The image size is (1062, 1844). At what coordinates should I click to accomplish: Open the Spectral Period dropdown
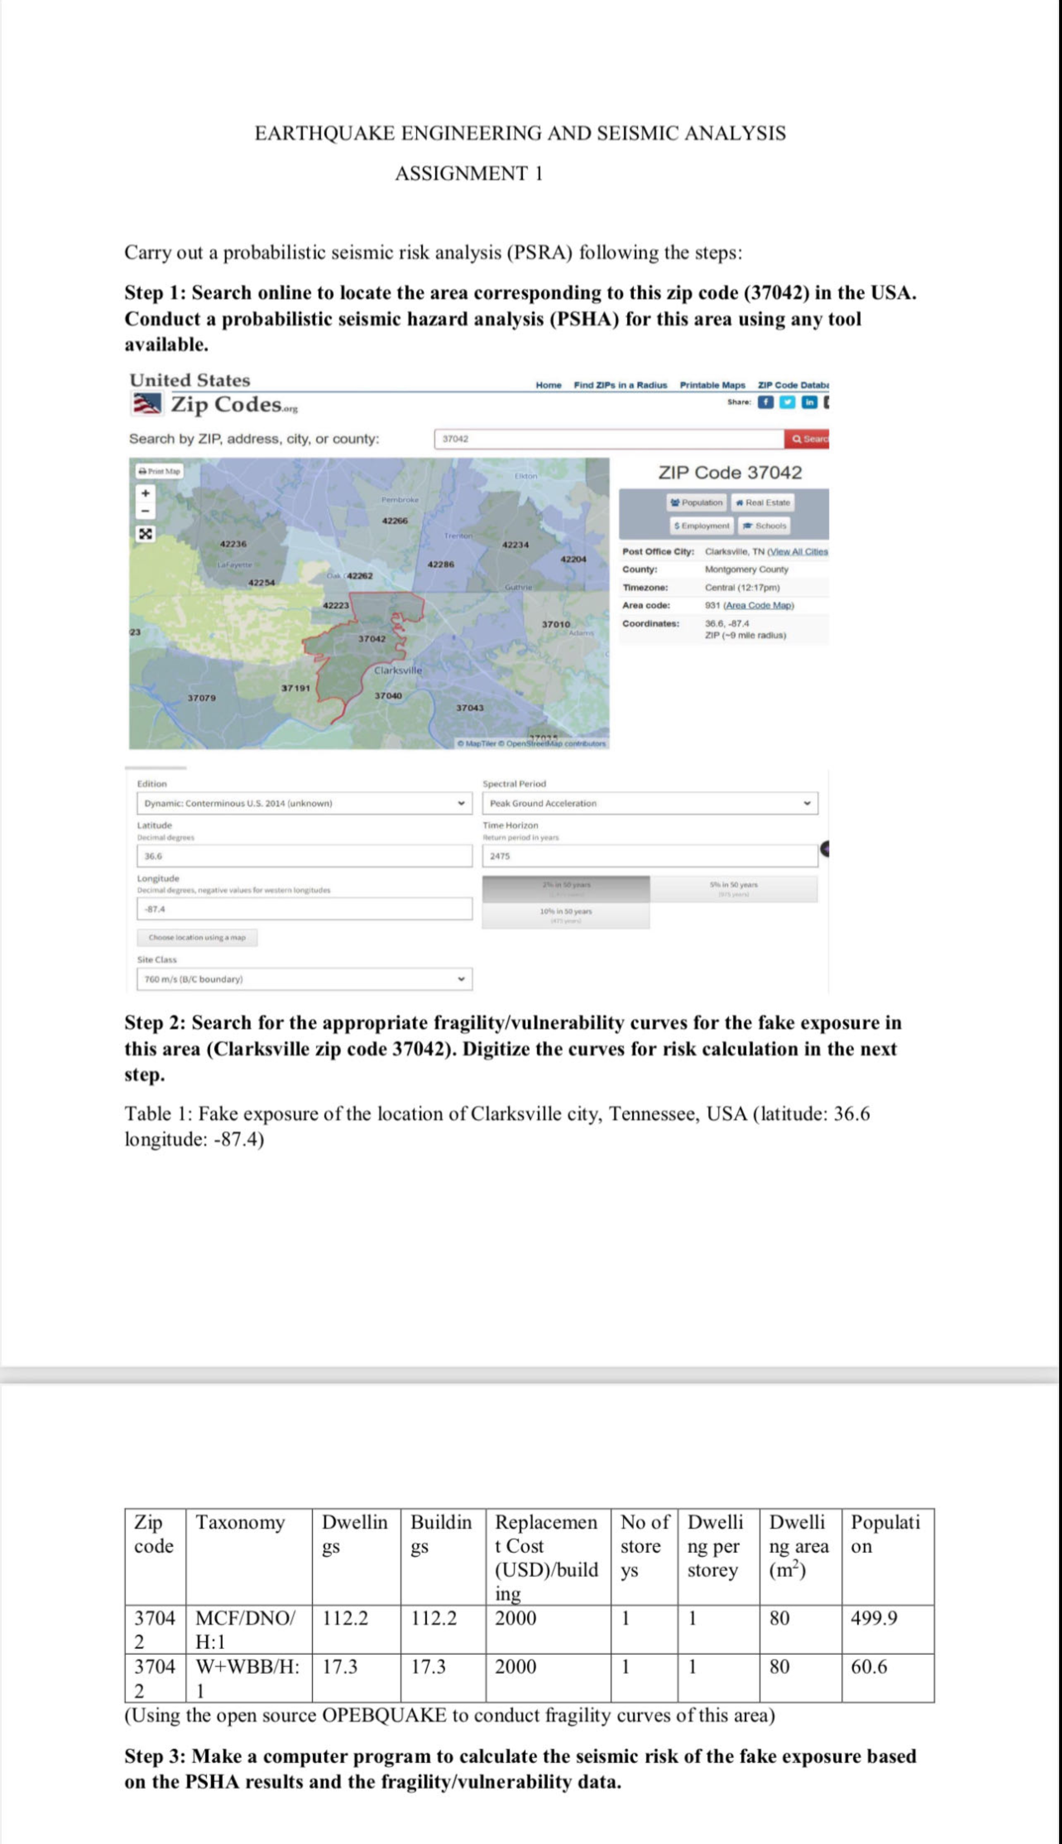point(651,803)
